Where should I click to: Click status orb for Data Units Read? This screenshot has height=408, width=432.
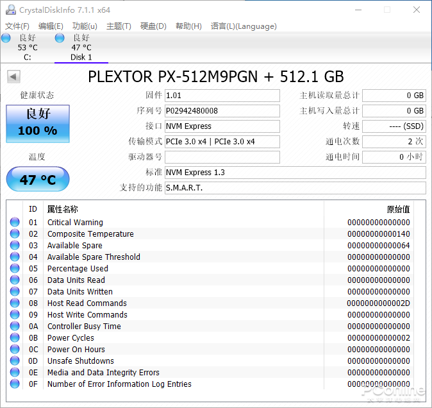coord(15,280)
